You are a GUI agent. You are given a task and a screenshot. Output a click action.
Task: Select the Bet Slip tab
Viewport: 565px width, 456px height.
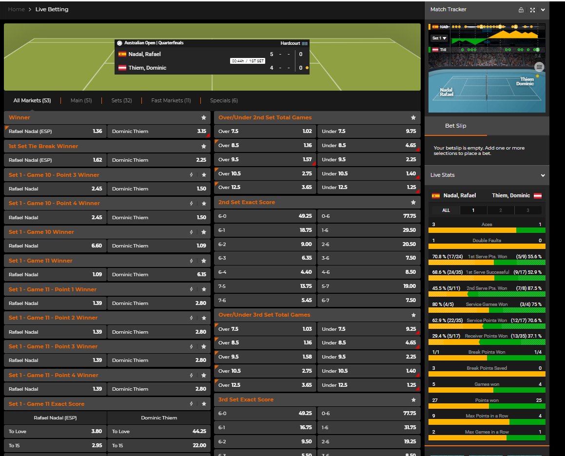click(455, 126)
